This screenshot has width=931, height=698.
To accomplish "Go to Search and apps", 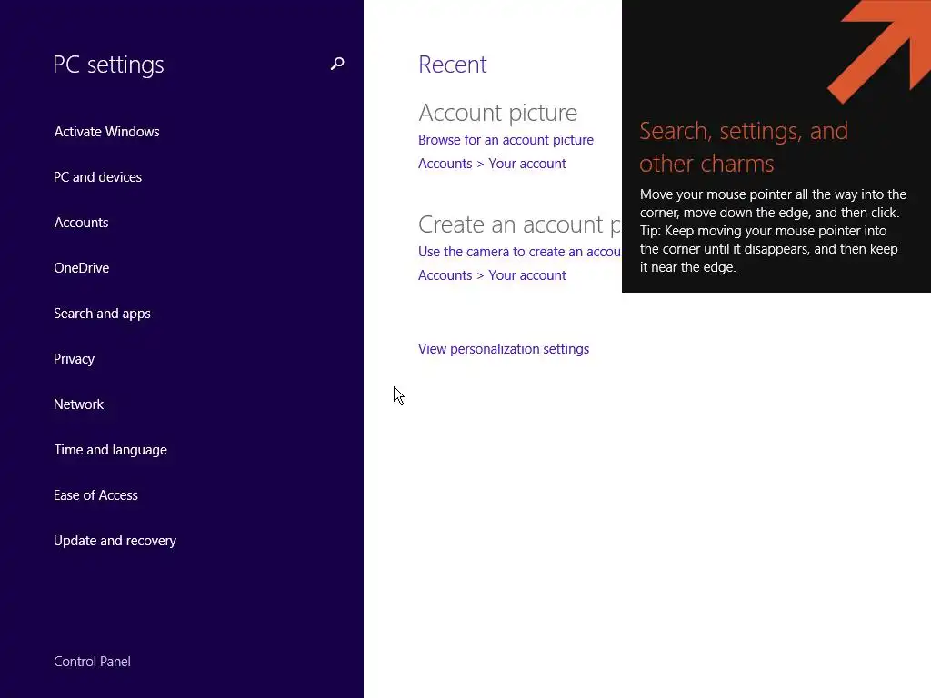I will (x=102, y=314).
